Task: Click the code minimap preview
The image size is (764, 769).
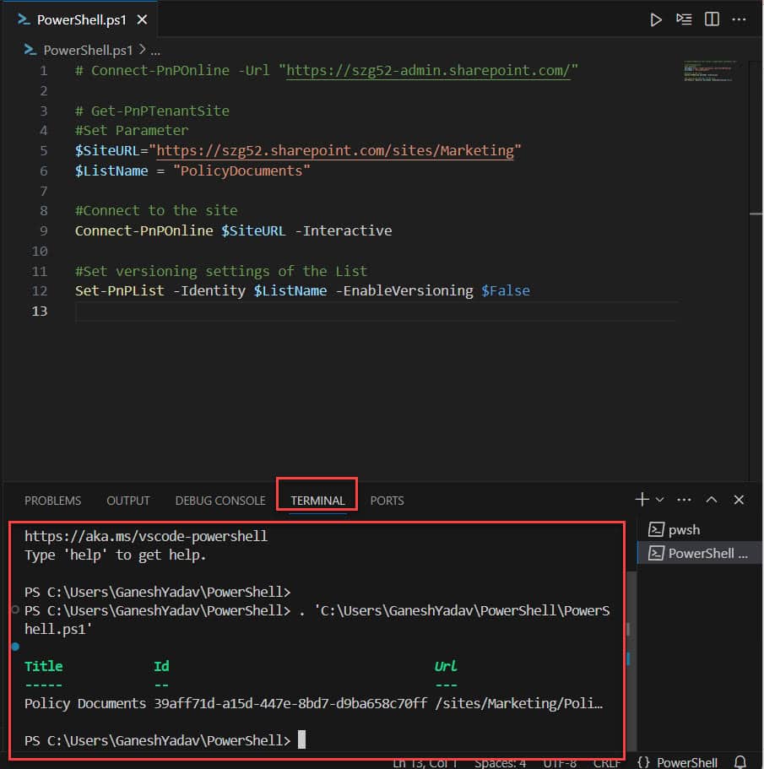Action: pyautogui.click(x=708, y=72)
